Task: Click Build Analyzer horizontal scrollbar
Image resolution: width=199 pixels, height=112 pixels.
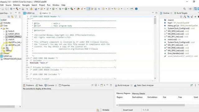Action: coord(151,105)
